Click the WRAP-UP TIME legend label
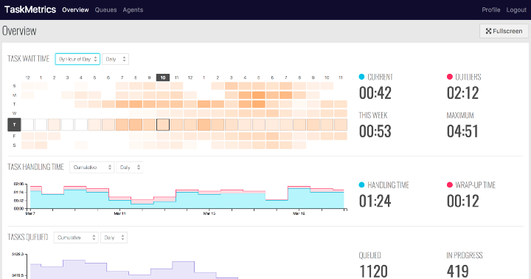Image resolution: width=531 pixels, height=279 pixels. (476, 185)
